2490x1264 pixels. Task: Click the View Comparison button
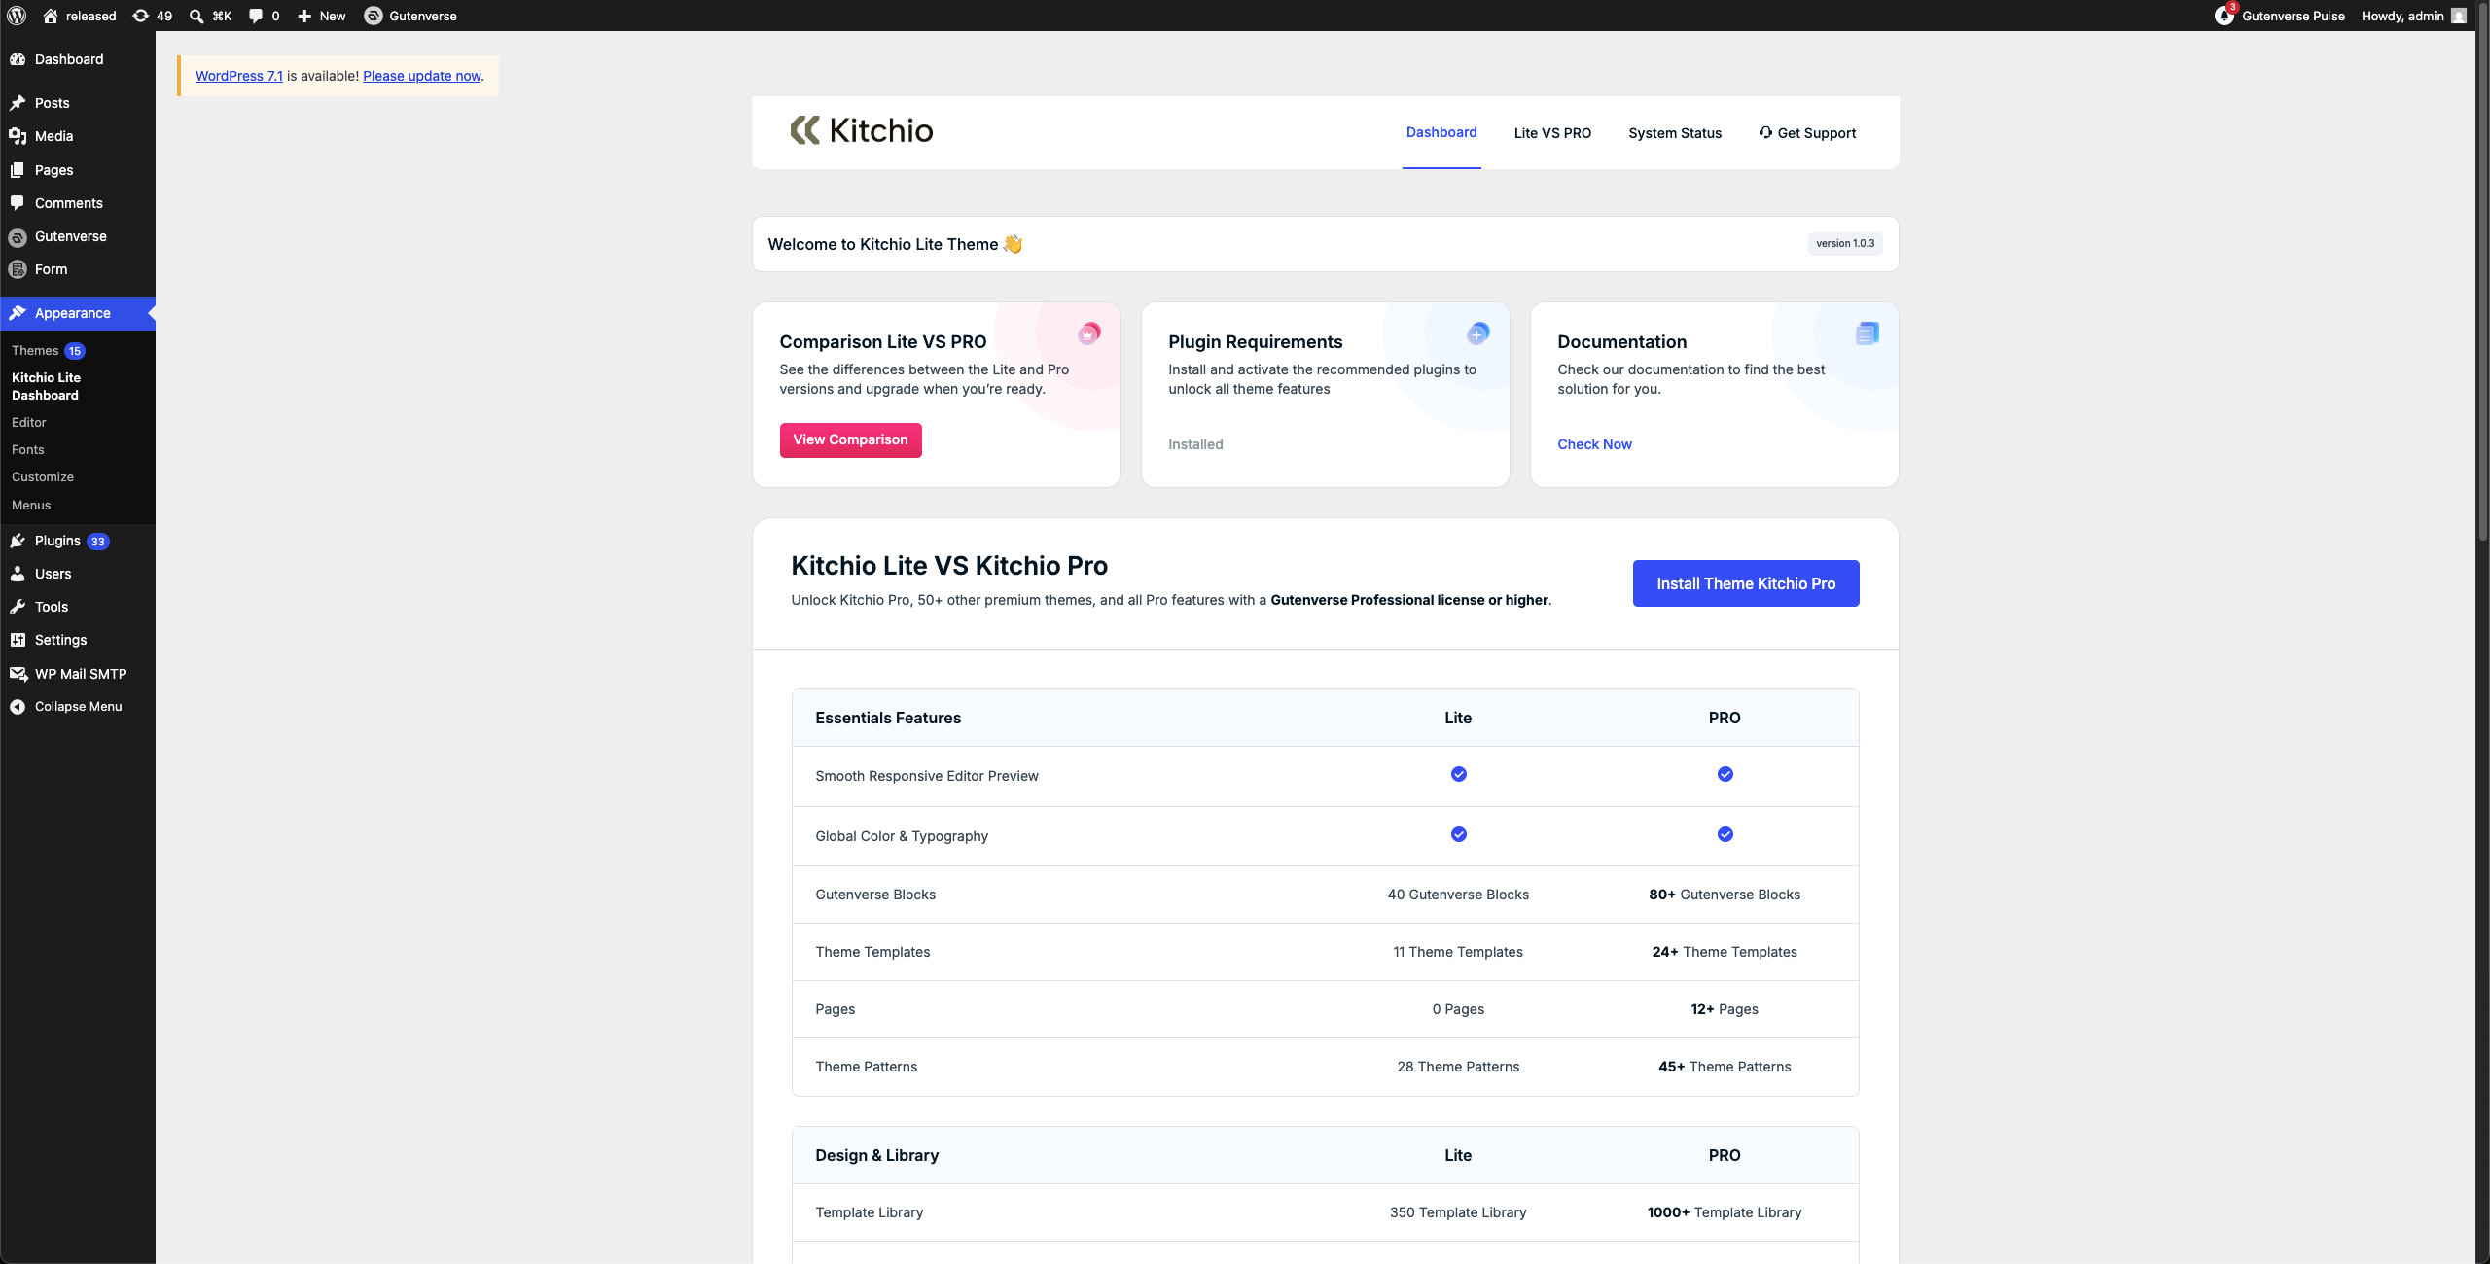850,440
